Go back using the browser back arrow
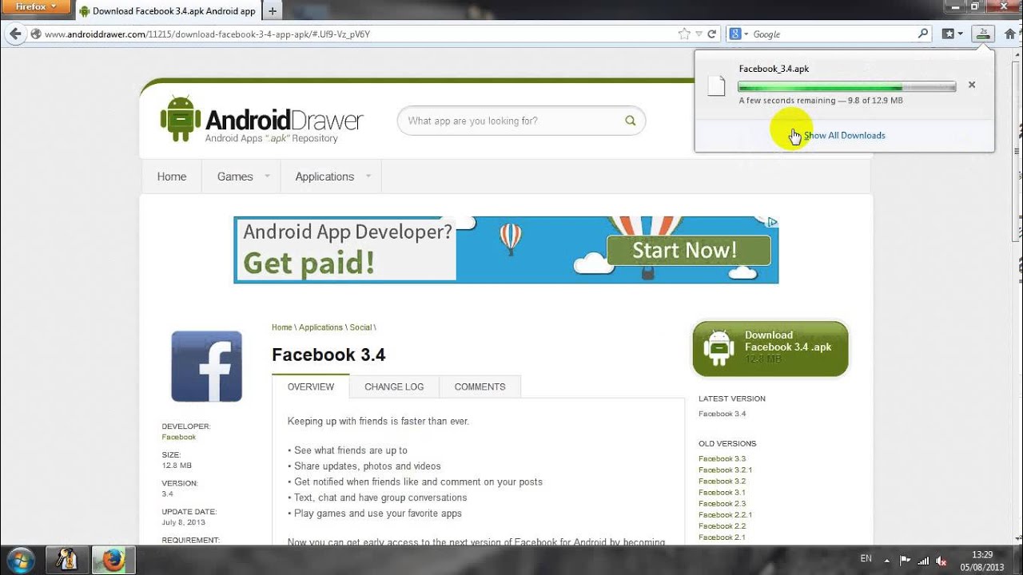This screenshot has height=575, width=1023. (x=14, y=34)
